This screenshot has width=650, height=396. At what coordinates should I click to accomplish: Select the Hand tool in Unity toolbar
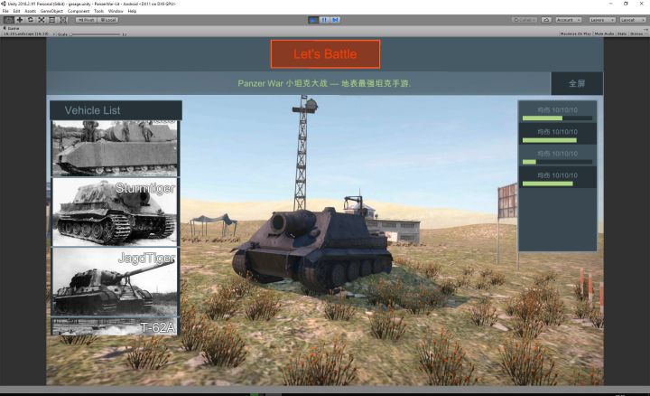coord(8,20)
